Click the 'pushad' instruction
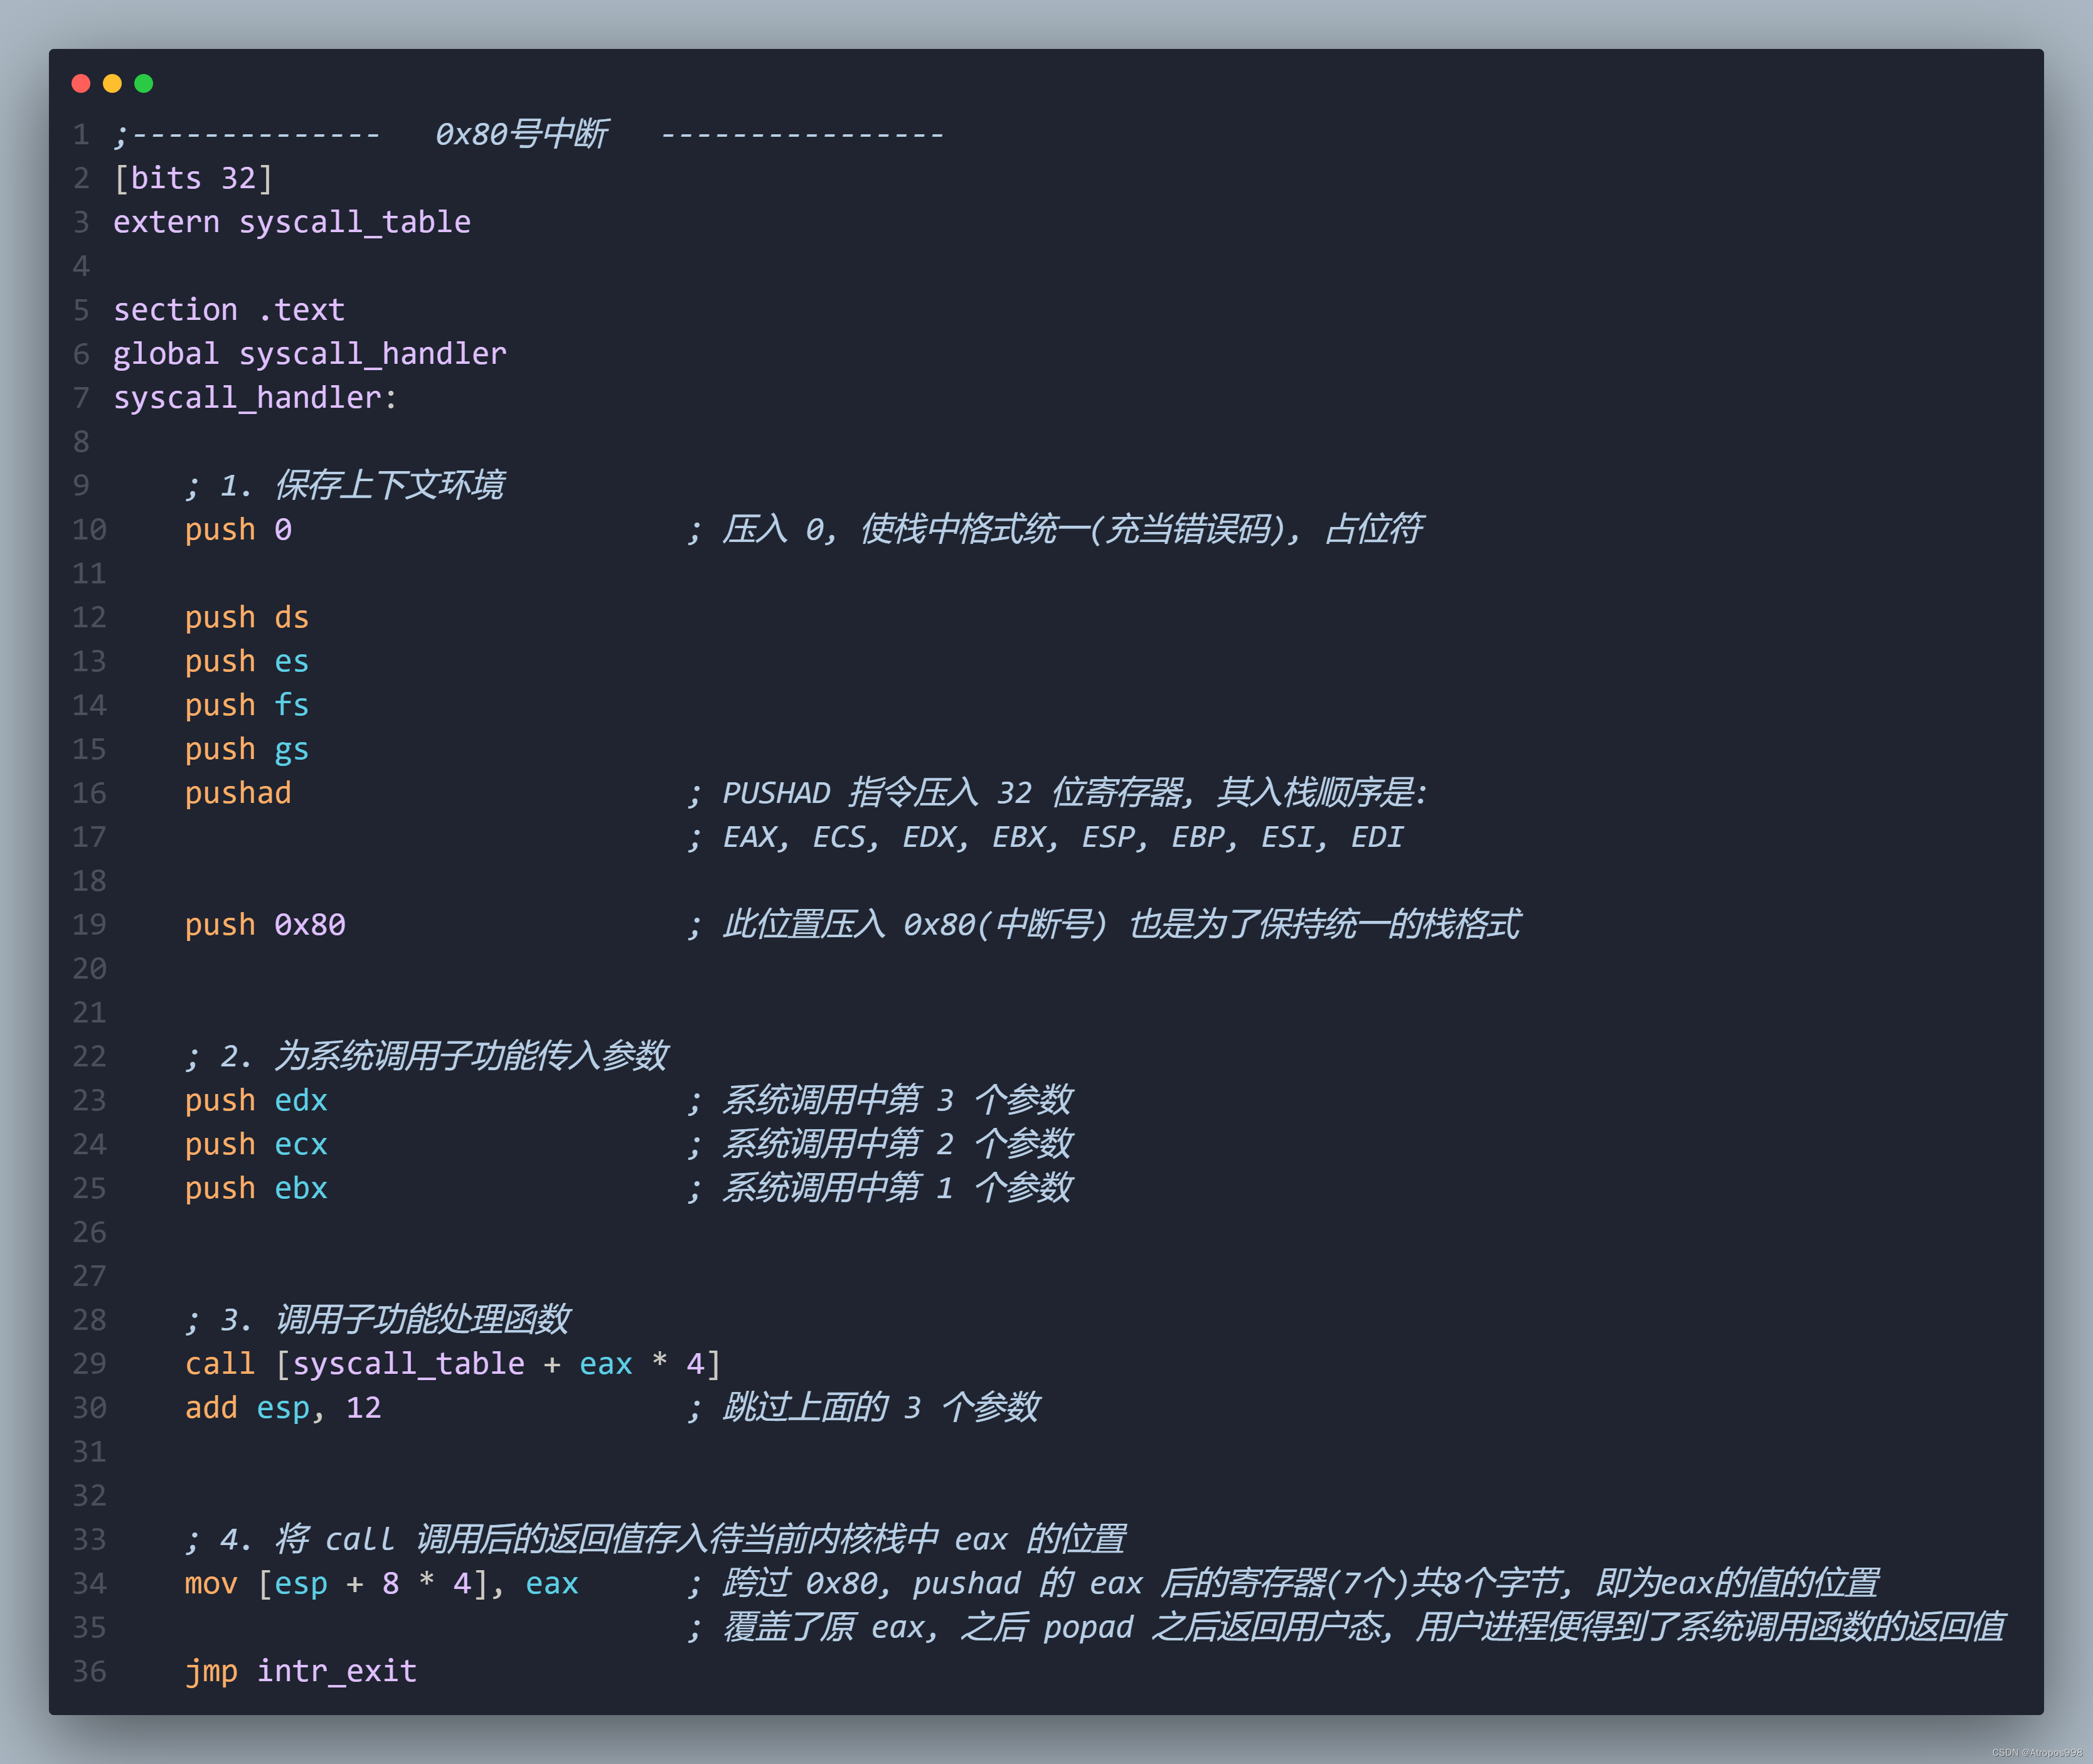 coord(238,793)
